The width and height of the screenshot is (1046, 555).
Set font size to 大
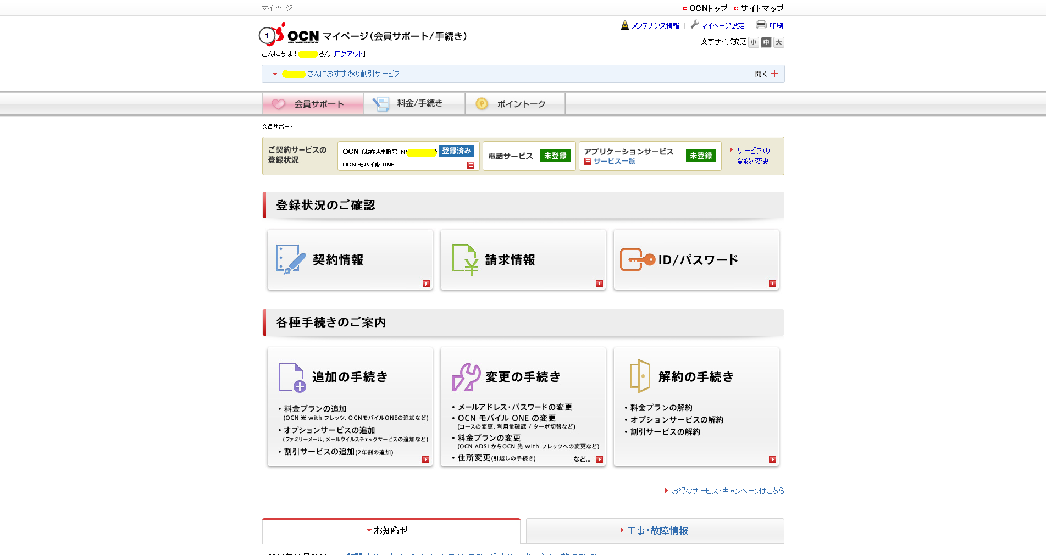(x=778, y=42)
